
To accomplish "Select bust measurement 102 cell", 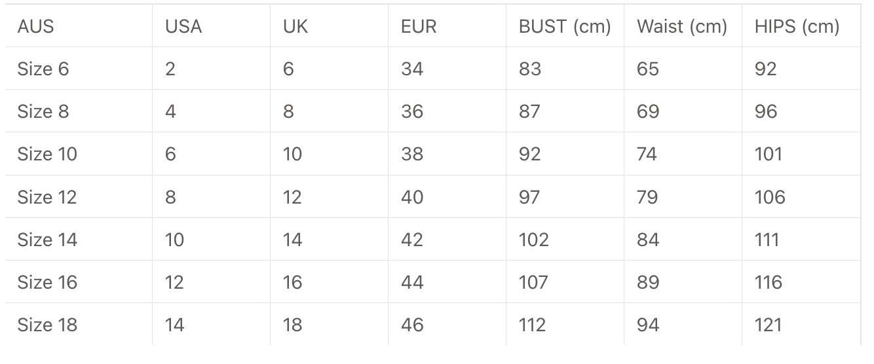I will tap(533, 240).
